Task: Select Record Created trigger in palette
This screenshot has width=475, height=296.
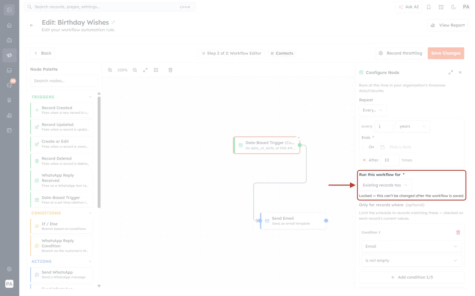Action: (62, 110)
